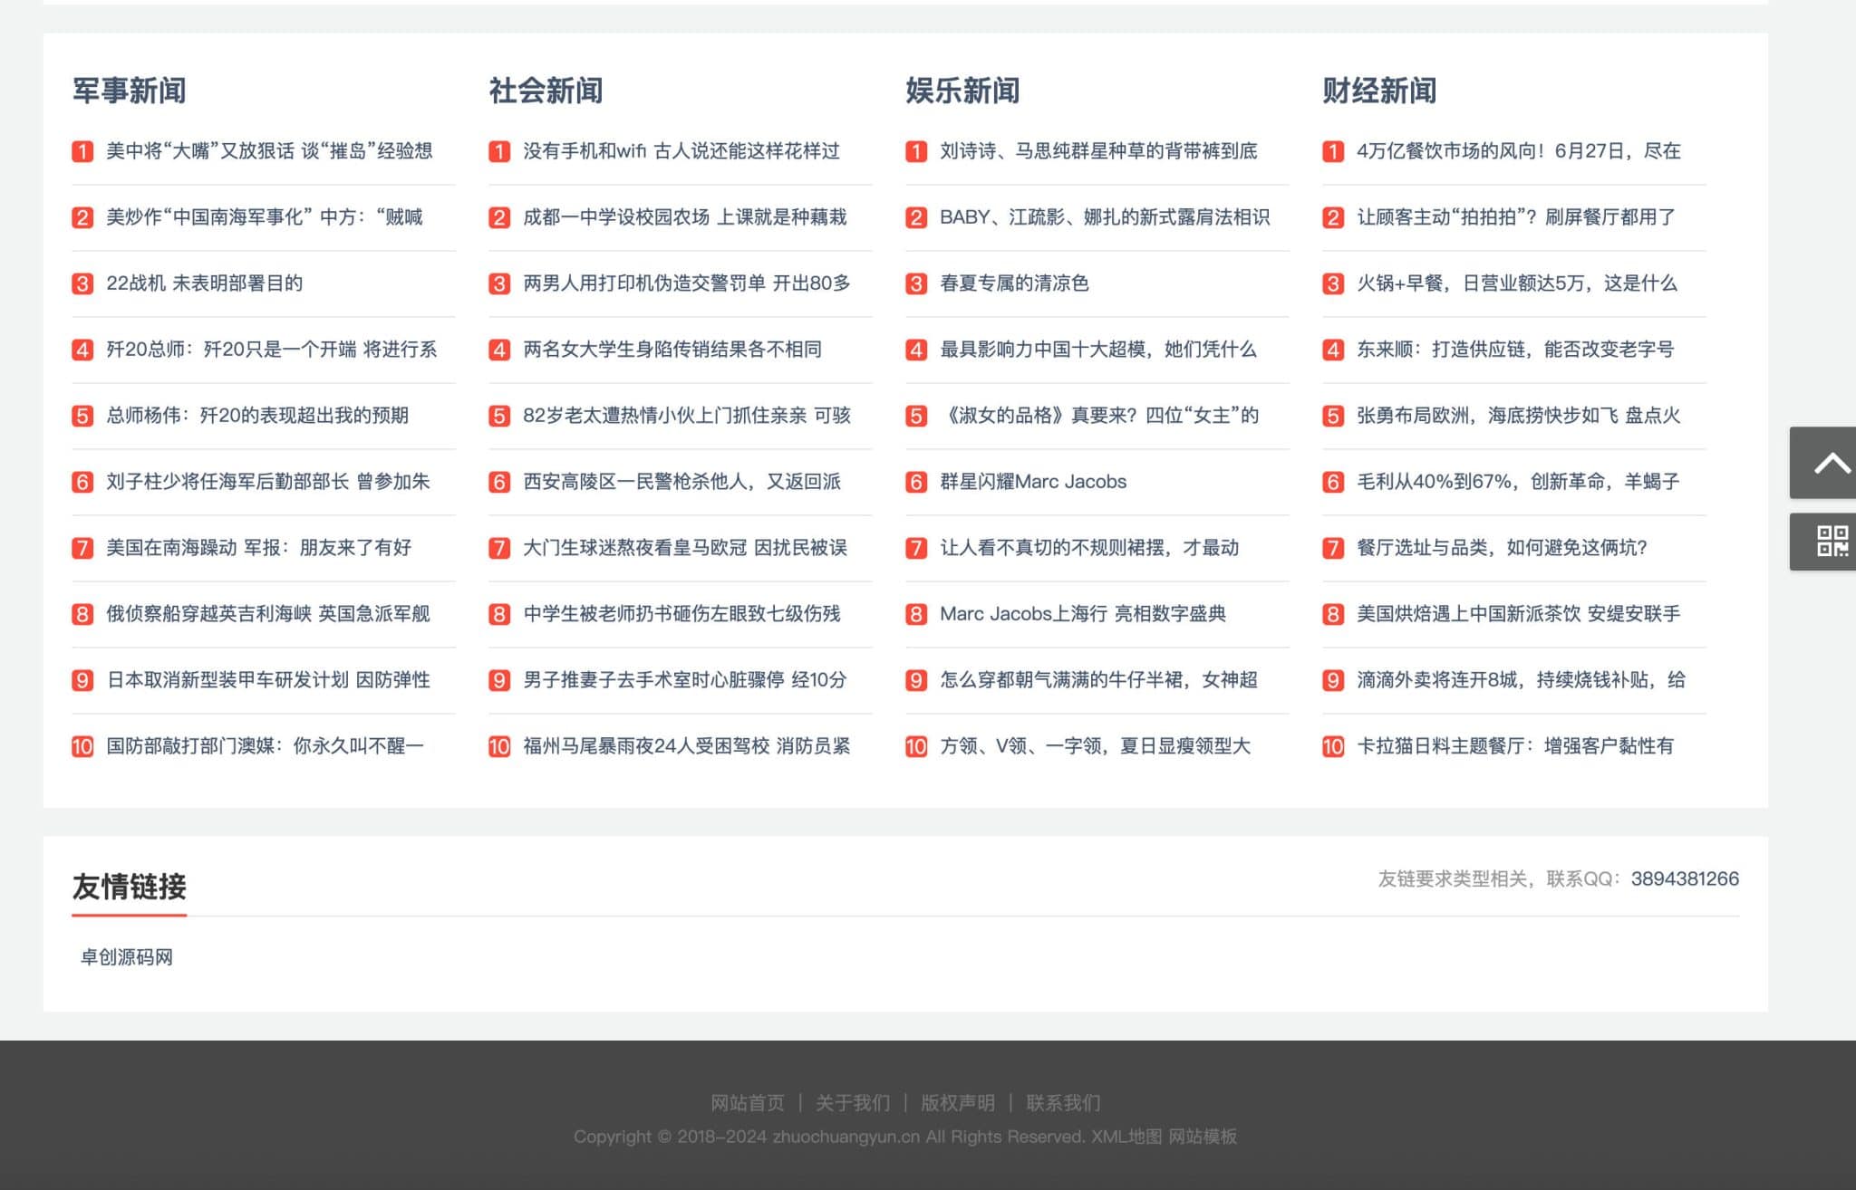Open news 让顾客主动"拍拍拍"

[x=1516, y=217]
